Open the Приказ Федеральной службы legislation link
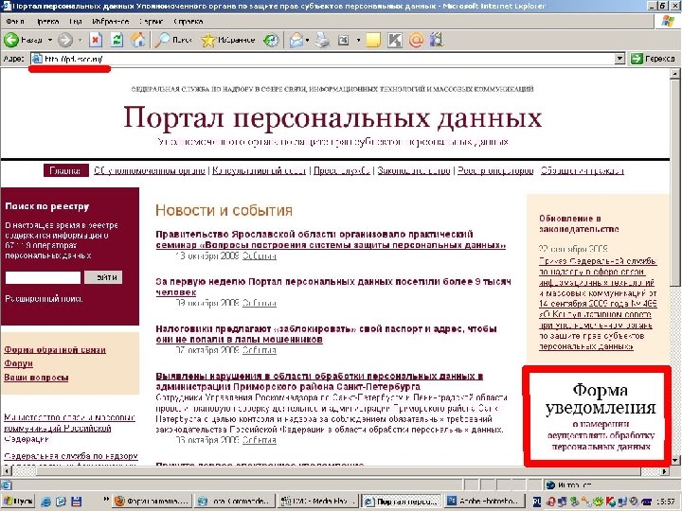The image size is (682, 511). (598, 304)
